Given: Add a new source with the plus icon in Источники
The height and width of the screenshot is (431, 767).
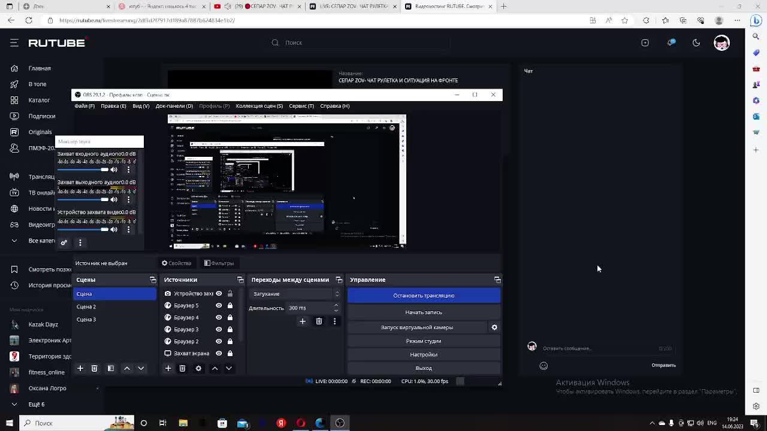Looking at the screenshot, I should point(168,368).
